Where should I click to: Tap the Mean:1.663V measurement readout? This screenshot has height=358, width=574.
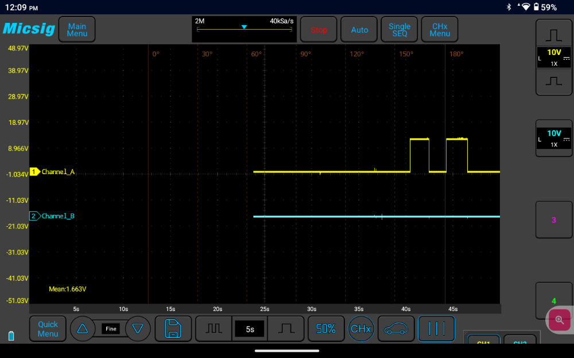tap(68, 289)
